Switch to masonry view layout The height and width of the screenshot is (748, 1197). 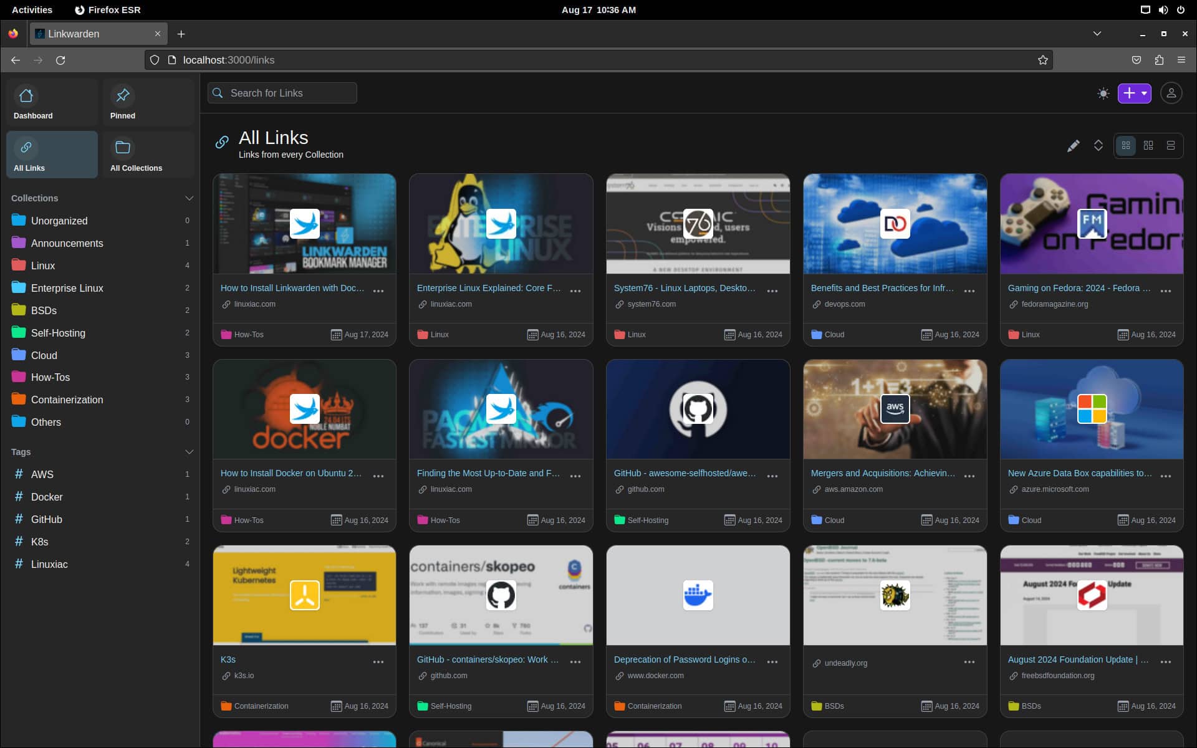tap(1148, 146)
